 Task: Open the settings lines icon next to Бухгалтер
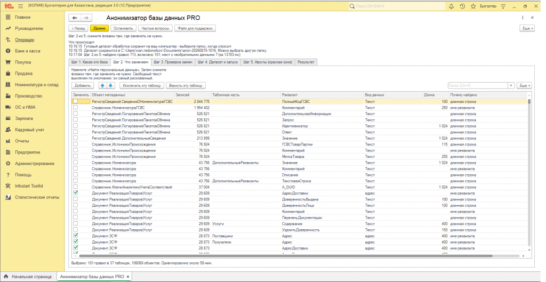503,6
